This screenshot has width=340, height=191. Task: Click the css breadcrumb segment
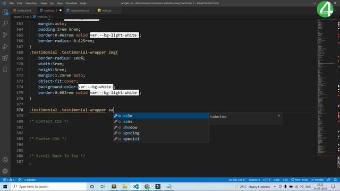27,16
